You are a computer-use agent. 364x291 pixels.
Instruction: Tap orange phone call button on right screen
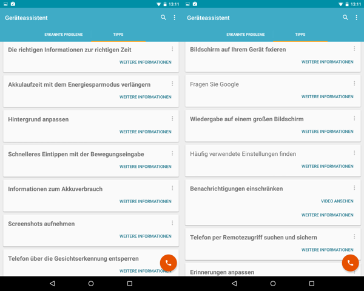click(350, 263)
